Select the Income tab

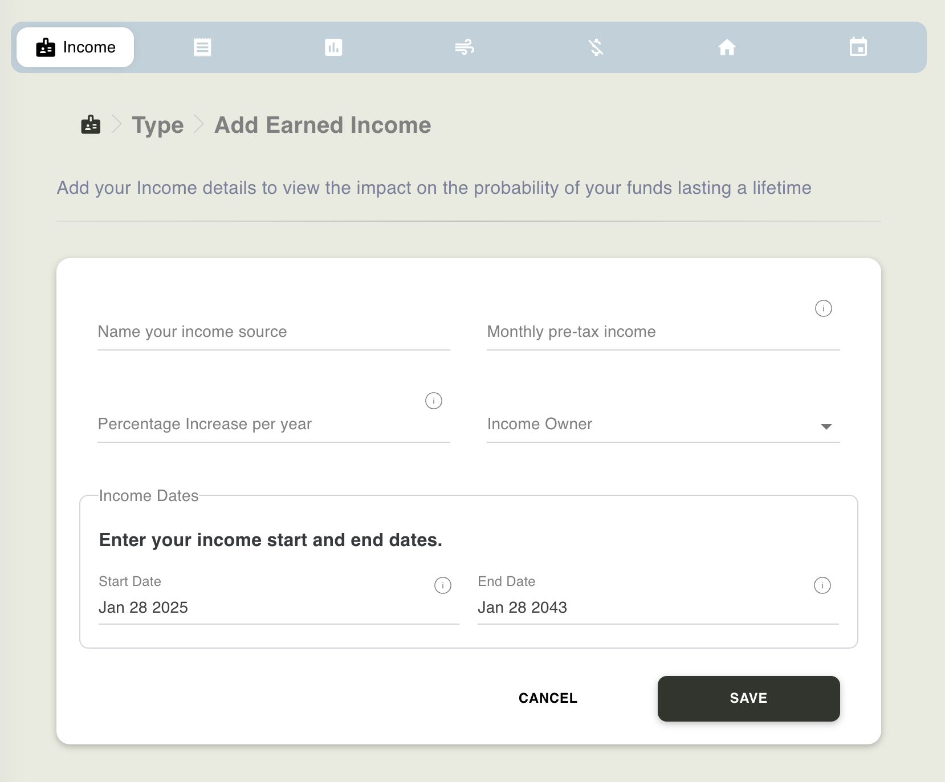coord(76,47)
